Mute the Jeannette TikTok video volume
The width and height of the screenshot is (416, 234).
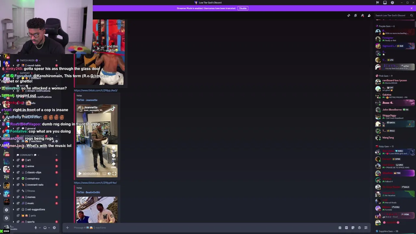110,174
